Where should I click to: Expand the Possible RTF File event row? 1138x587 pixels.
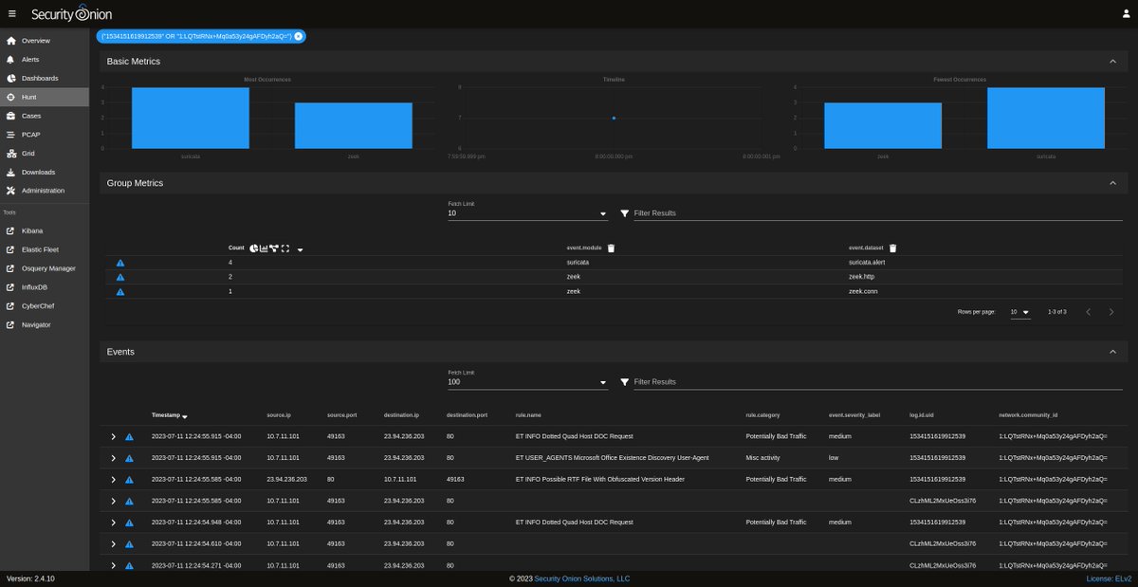click(x=113, y=480)
